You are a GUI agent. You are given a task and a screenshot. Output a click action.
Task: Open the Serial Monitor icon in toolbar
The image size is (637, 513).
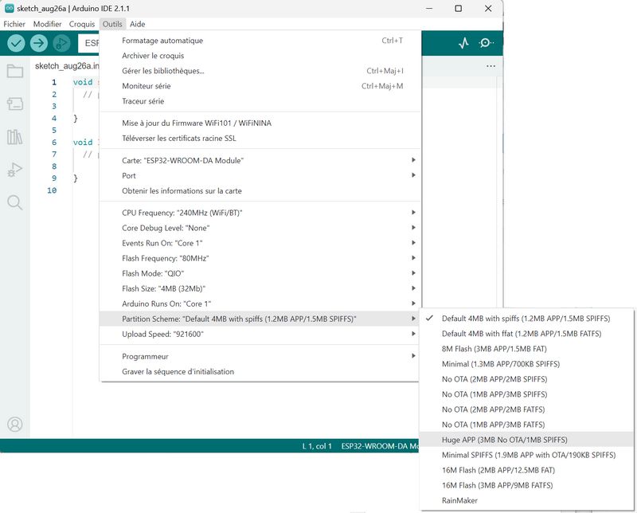tap(486, 43)
